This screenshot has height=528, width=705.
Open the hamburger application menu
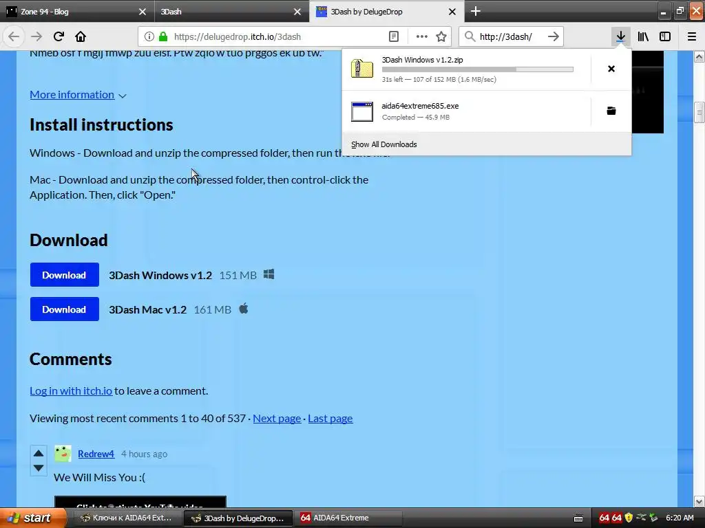pos(692,36)
